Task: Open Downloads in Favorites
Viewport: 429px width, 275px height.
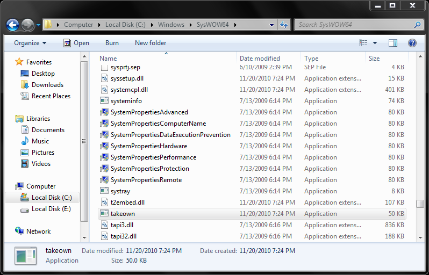Action: pos(47,85)
